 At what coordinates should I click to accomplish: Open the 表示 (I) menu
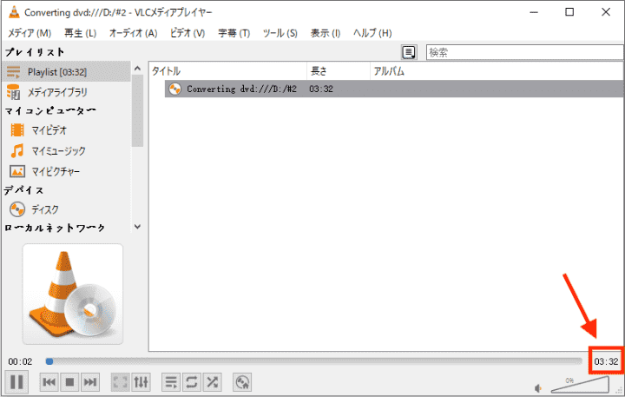[x=326, y=33]
